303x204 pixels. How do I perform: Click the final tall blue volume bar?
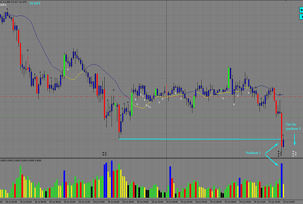pyautogui.click(x=282, y=180)
